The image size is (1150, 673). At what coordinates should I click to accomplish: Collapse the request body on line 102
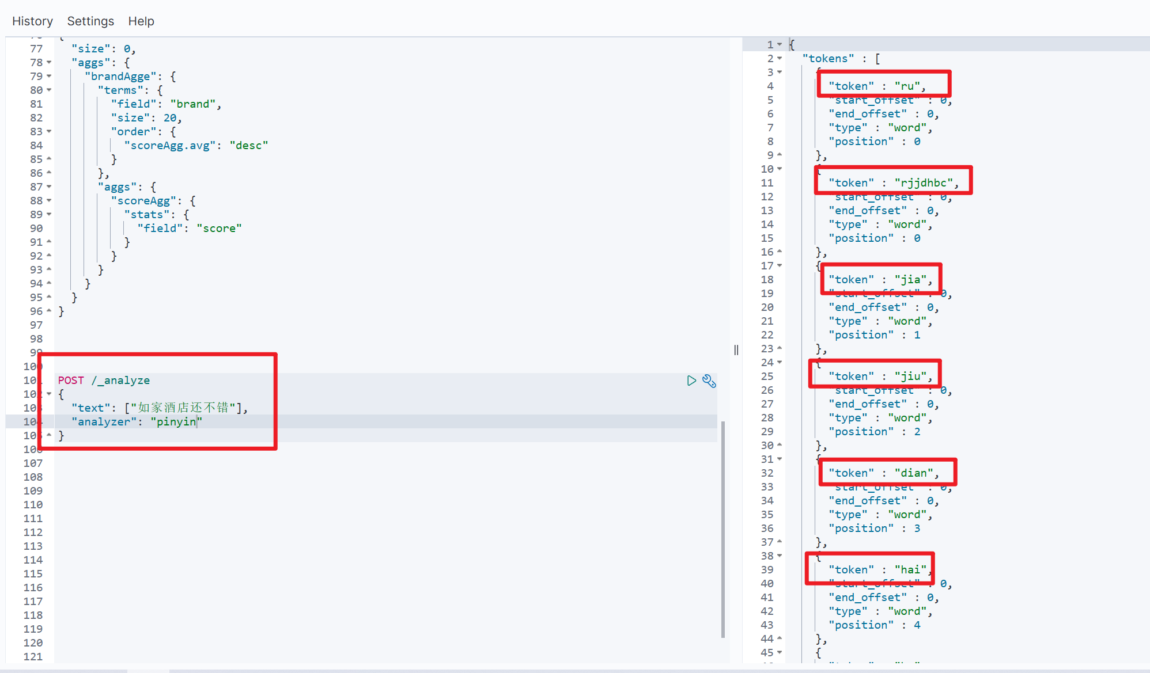[49, 394]
